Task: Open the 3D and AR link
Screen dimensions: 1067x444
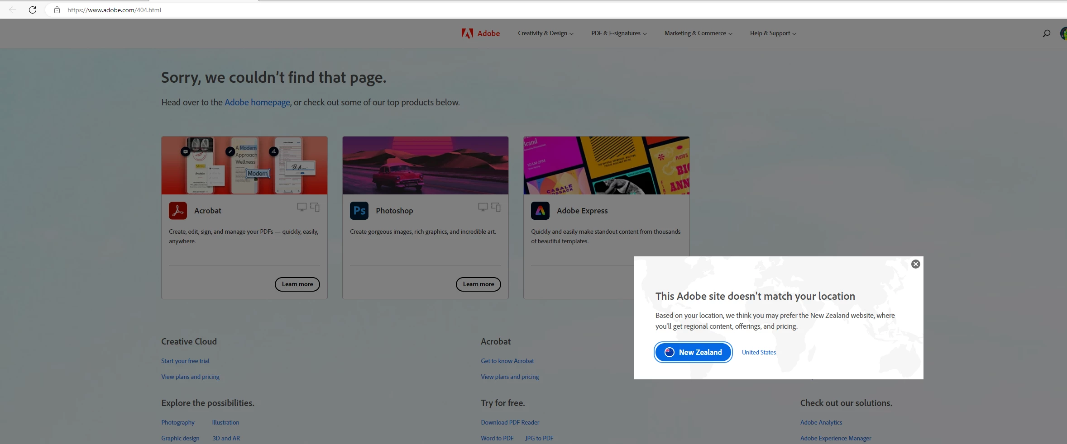Action: click(226, 438)
